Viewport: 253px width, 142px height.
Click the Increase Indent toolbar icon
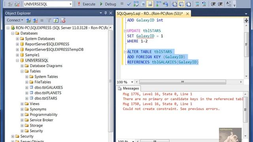coord(220,4)
